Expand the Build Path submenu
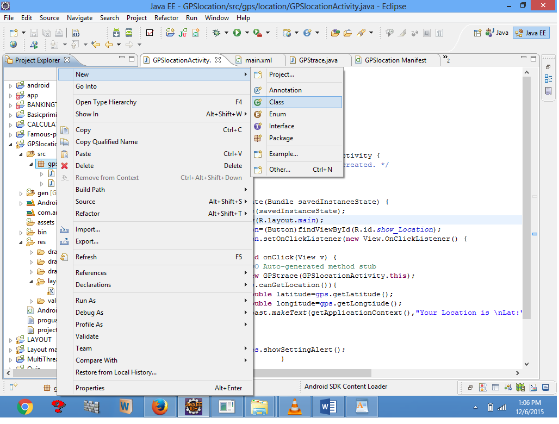The width and height of the screenshot is (559, 424). [x=90, y=190]
